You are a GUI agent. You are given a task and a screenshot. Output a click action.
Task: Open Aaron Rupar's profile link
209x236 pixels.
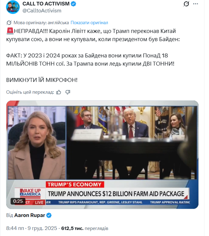click(30, 215)
